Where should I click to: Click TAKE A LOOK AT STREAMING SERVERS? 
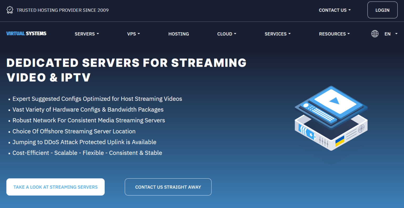coord(55,187)
